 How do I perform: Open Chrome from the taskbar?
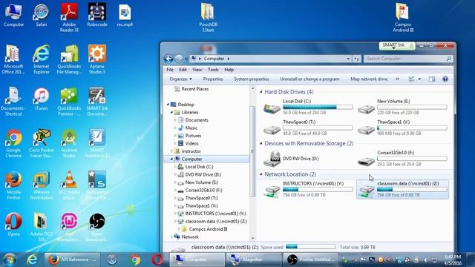135,260
